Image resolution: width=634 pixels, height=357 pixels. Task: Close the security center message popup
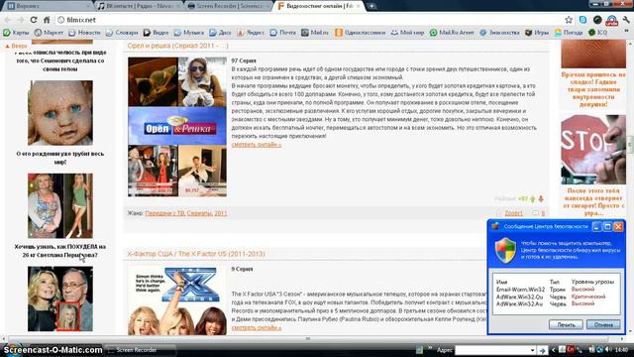click(x=618, y=227)
